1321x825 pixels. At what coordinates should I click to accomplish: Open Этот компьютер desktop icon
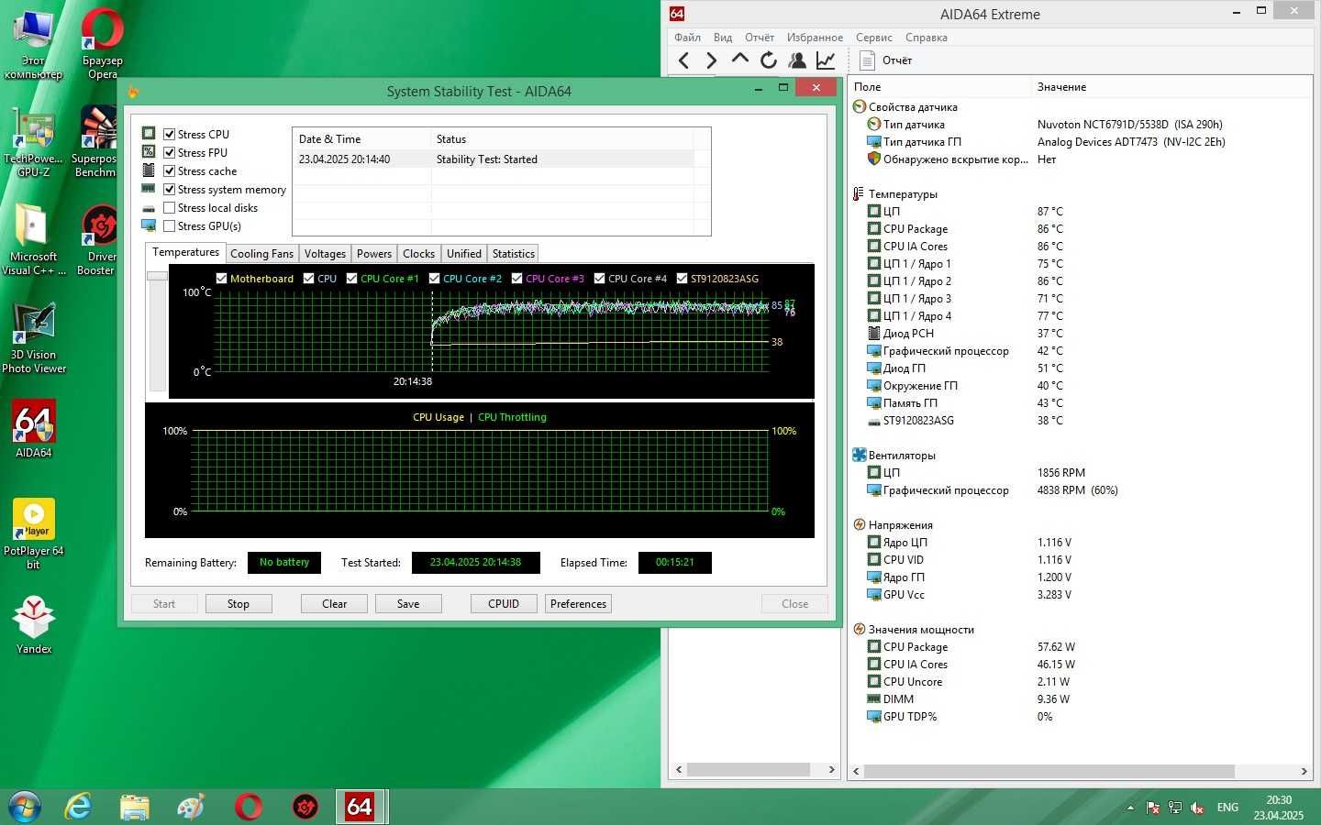pos(34,44)
